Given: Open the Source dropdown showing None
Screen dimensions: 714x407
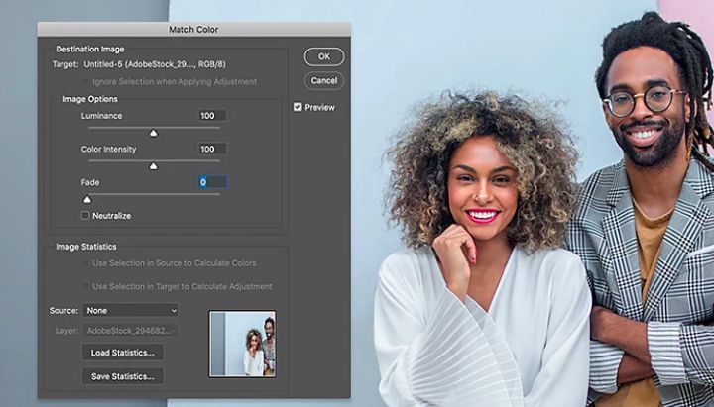Looking at the screenshot, I should coord(131,311).
